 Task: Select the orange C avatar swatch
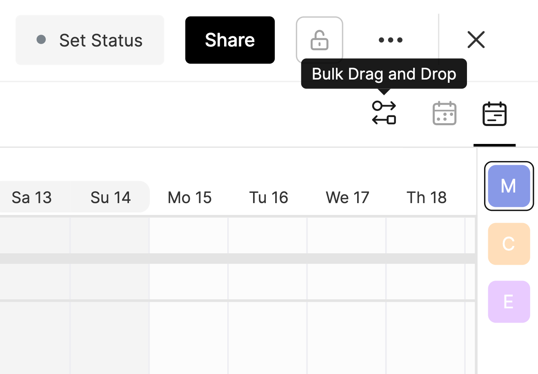tap(509, 244)
